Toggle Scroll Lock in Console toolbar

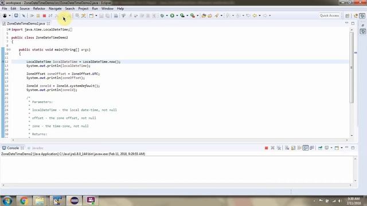pyautogui.click(x=293, y=148)
